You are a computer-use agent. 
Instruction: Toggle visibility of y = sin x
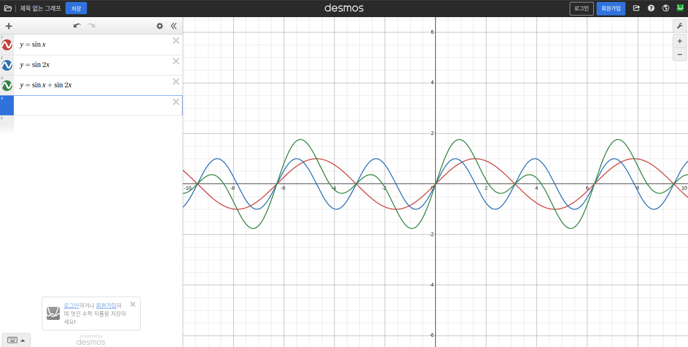7,45
